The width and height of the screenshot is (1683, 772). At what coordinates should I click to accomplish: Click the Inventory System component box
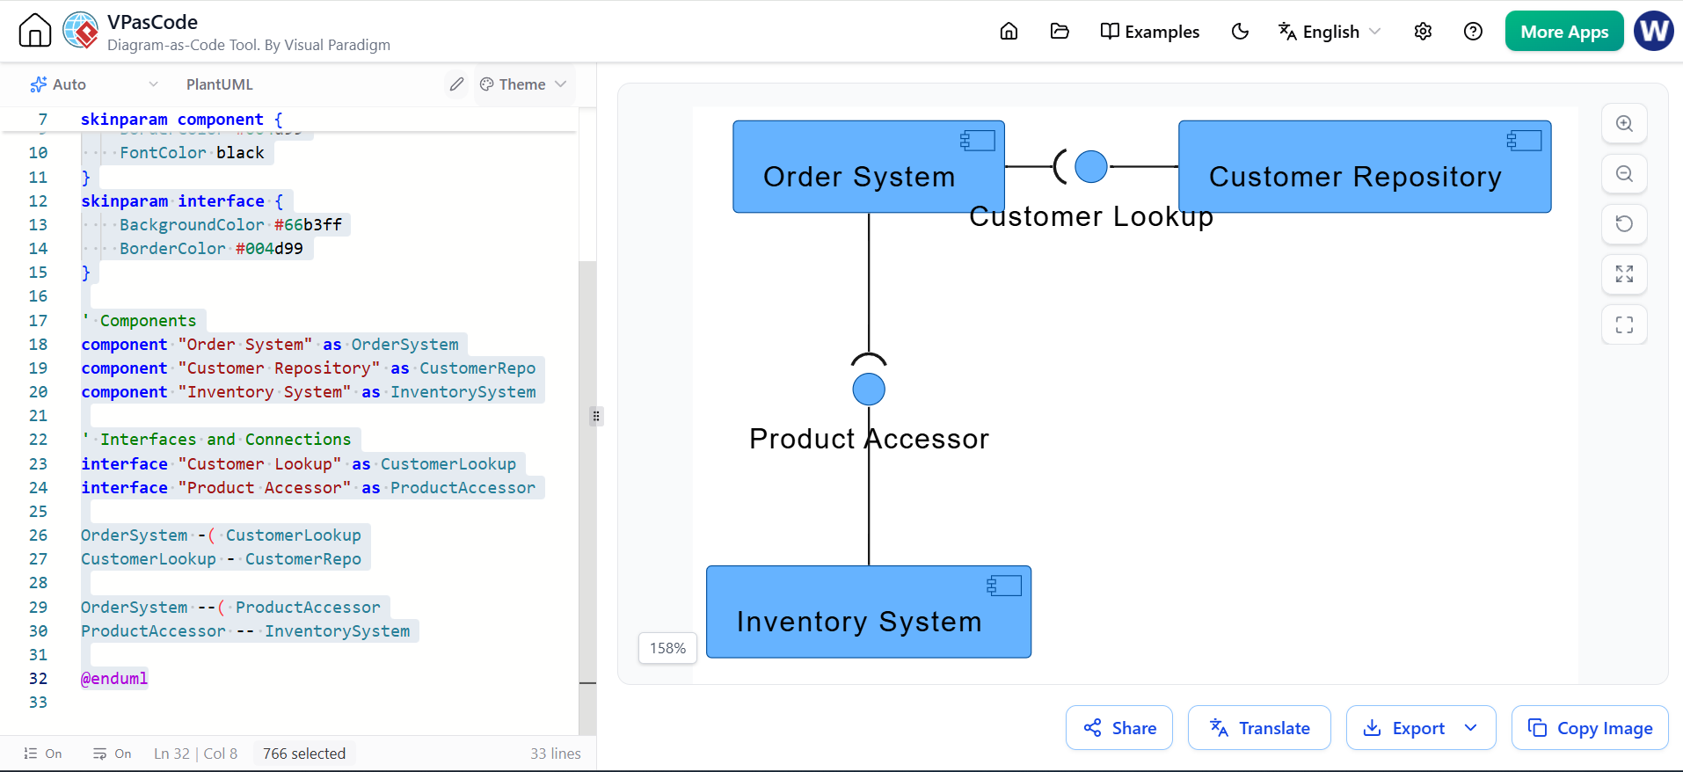click(869, 612)
